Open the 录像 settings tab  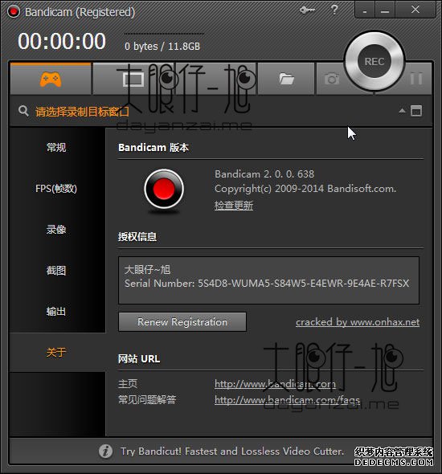point(56,230)
